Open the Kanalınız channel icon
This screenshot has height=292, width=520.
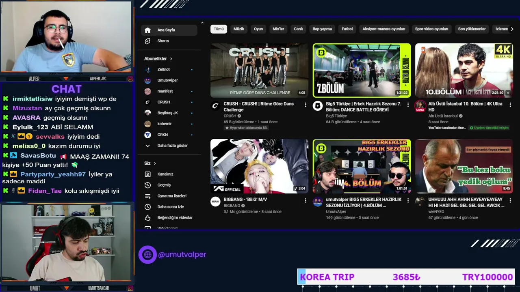(147, 174)
